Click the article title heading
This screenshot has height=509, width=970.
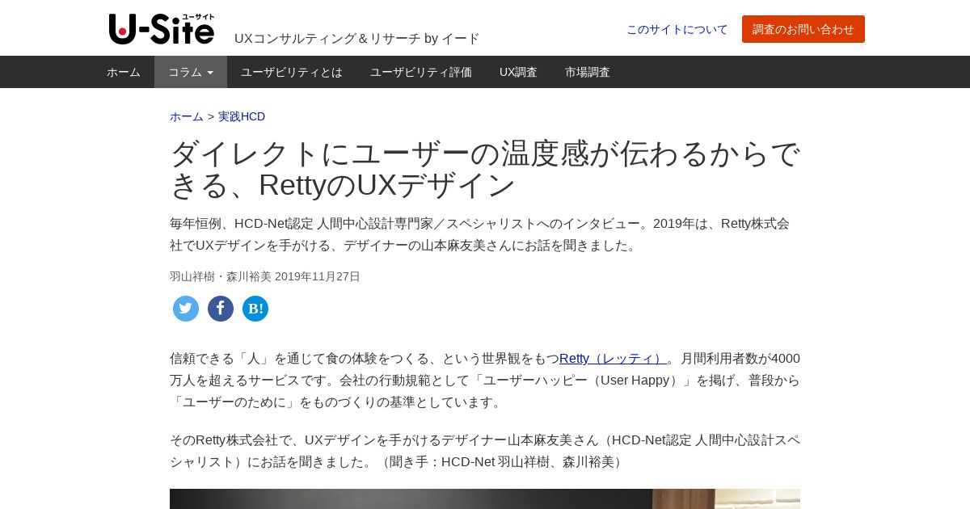[485, 169]
